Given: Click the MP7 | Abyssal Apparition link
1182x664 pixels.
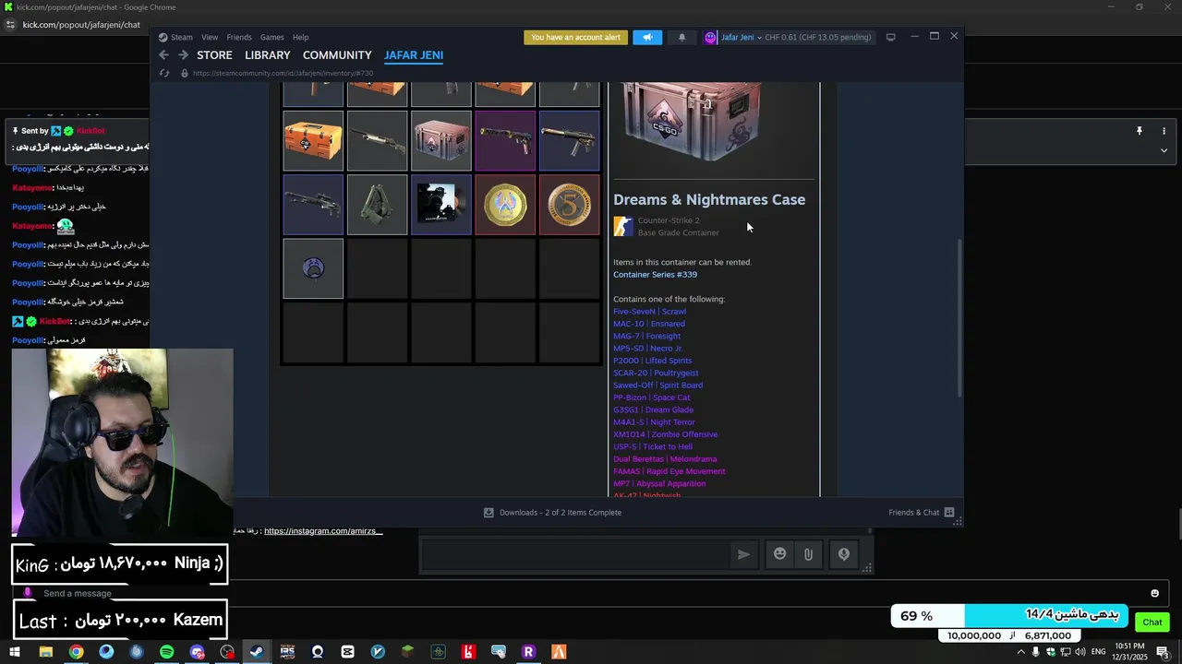Looking at the screenshot, I should [x=659, y=484].
